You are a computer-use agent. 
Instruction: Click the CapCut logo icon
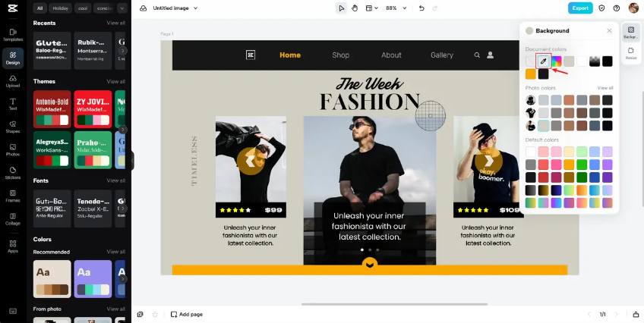[12, 8]
